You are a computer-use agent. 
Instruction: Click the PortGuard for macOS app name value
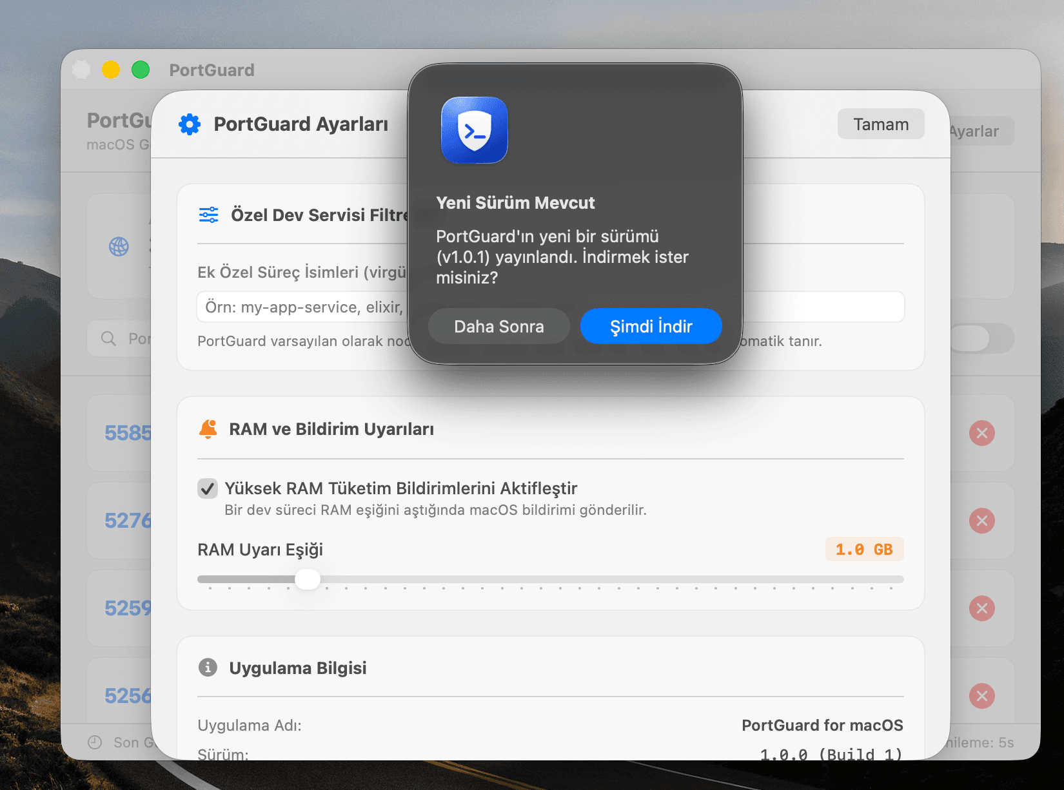822,725
